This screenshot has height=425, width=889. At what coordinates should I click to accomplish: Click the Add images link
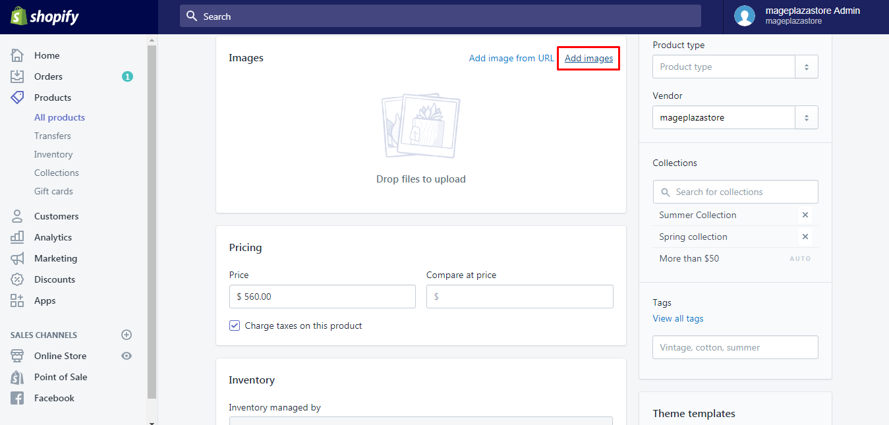pos(588,58)
